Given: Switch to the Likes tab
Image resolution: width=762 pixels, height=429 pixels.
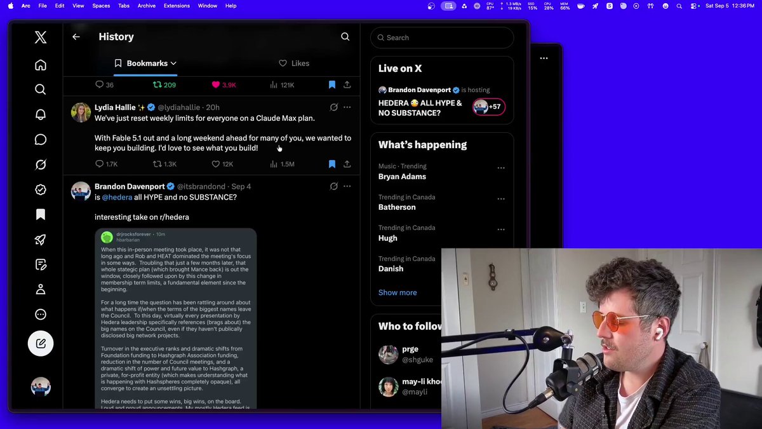Looking at the screenshot, I should pyautogui.click(x=294, y=64).
